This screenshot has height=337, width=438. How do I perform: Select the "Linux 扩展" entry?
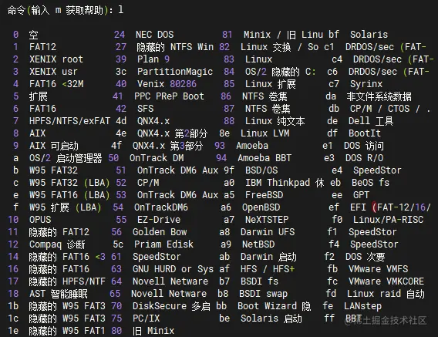(271, 84)
